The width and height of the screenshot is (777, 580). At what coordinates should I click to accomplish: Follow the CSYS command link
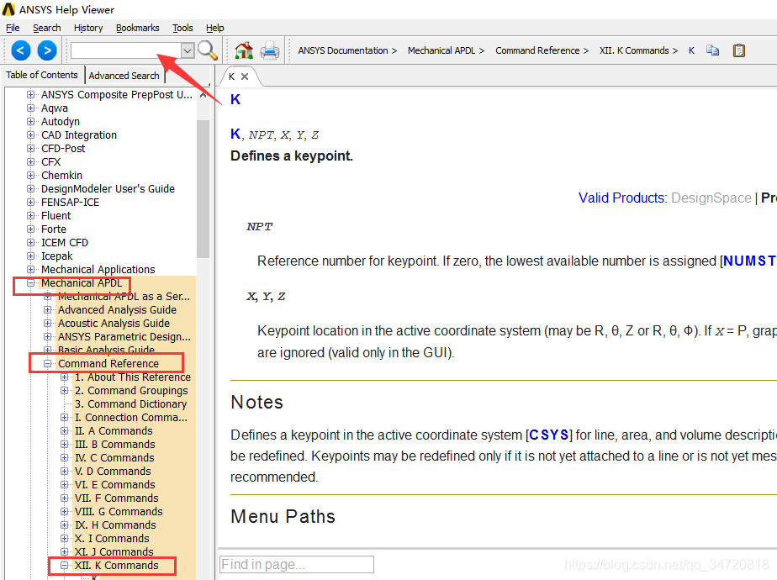pyautogui.click(x=548, y=435)
